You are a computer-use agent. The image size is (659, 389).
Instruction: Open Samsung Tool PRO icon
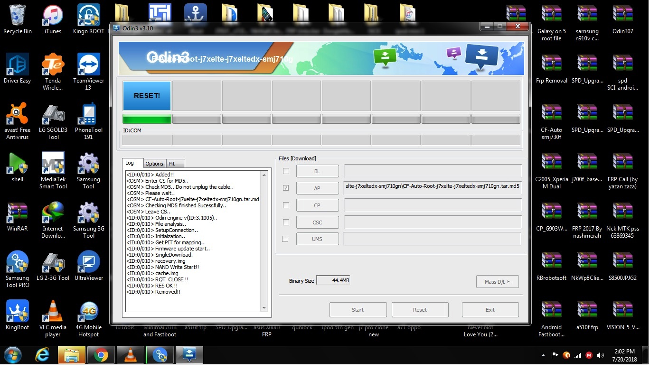pos(18,269)
